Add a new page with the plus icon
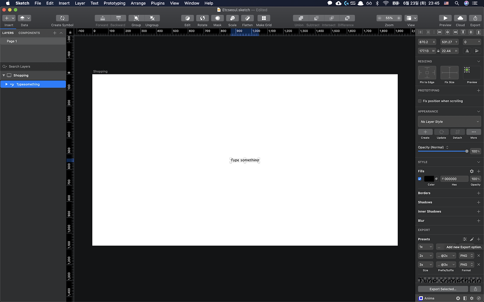The height and width of the screenshot is (302, 484). coord(55,33)
